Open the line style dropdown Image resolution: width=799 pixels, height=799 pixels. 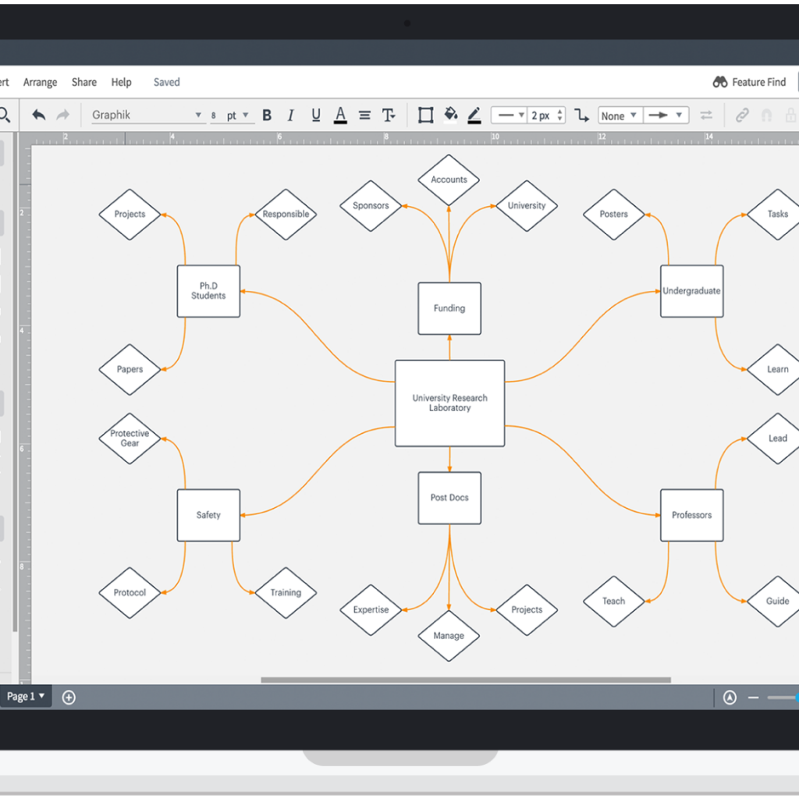pos(509,115)
